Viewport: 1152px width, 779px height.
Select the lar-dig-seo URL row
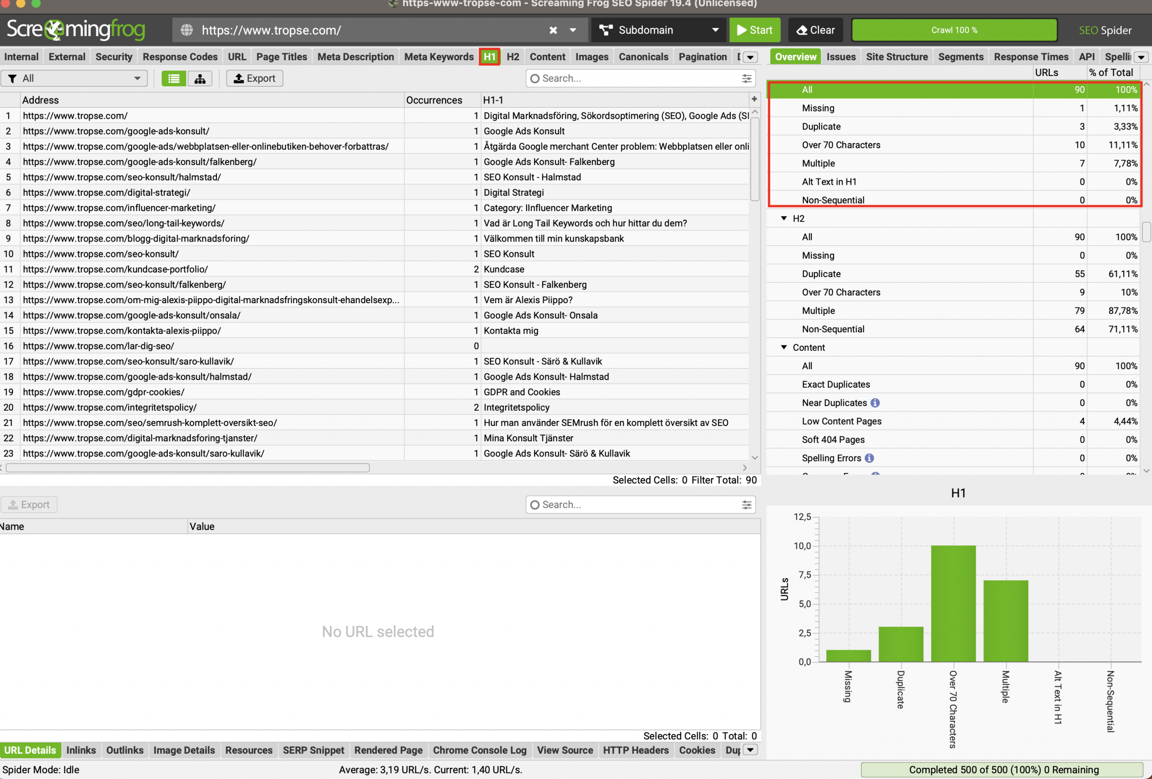pyautogui.click(x=375, y=346)
